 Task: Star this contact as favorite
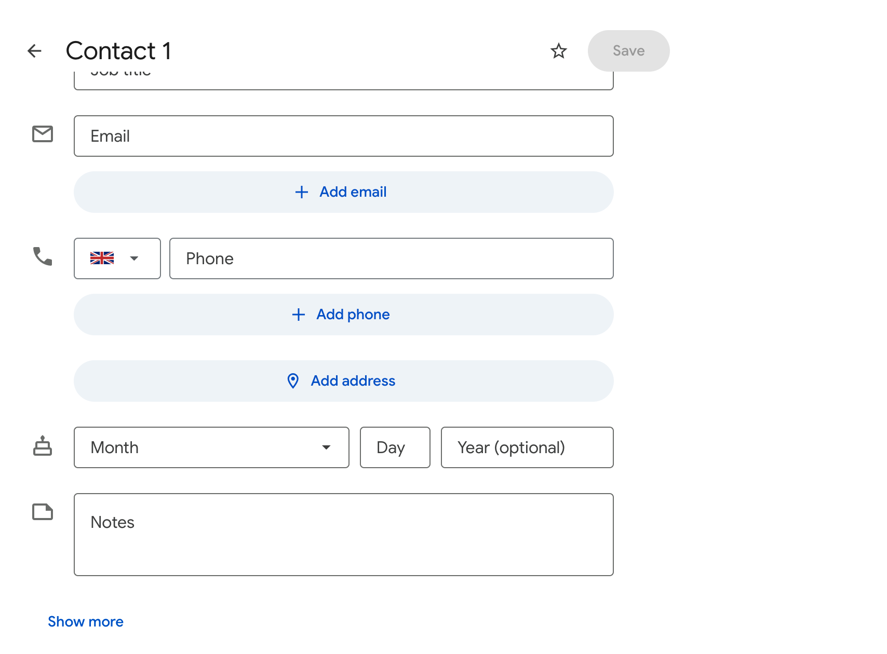pyautogui.click(x=558, y=51)
